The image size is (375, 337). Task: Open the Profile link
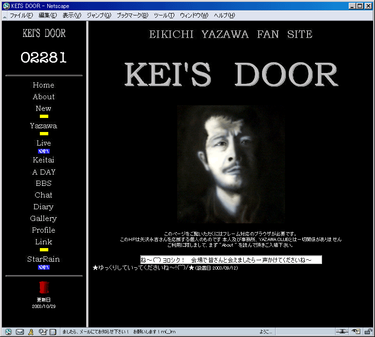tap(44, 230)
